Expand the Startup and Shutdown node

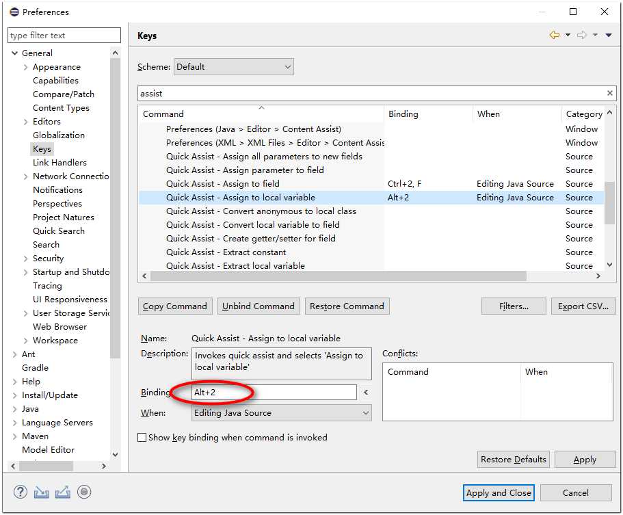click(25, 272)
